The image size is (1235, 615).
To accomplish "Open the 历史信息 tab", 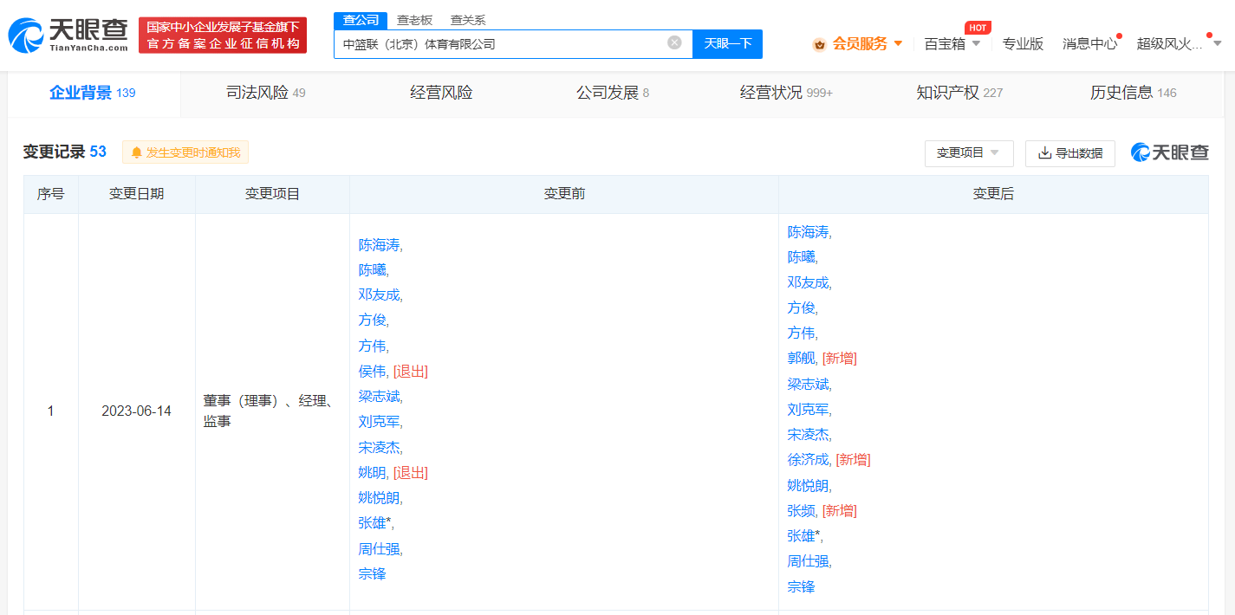I will tap(1134, 93).
